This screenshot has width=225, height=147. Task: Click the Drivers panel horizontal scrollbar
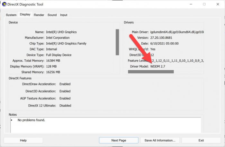point(151,72)
